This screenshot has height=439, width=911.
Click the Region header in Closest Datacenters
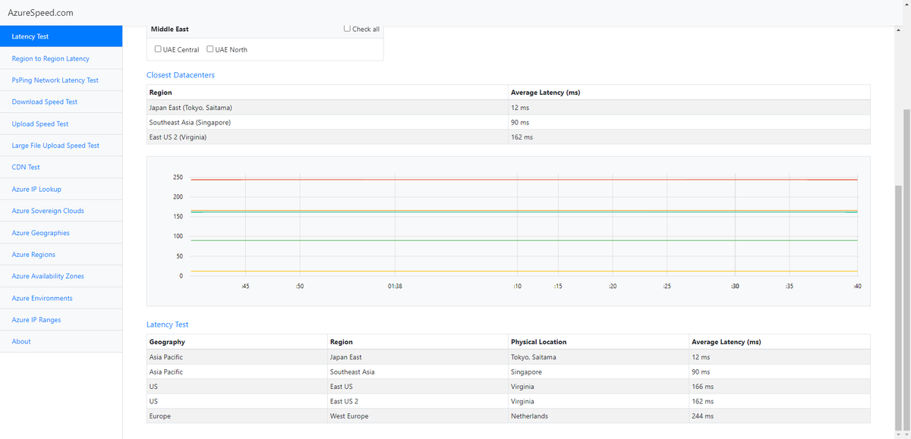(328, 93)
